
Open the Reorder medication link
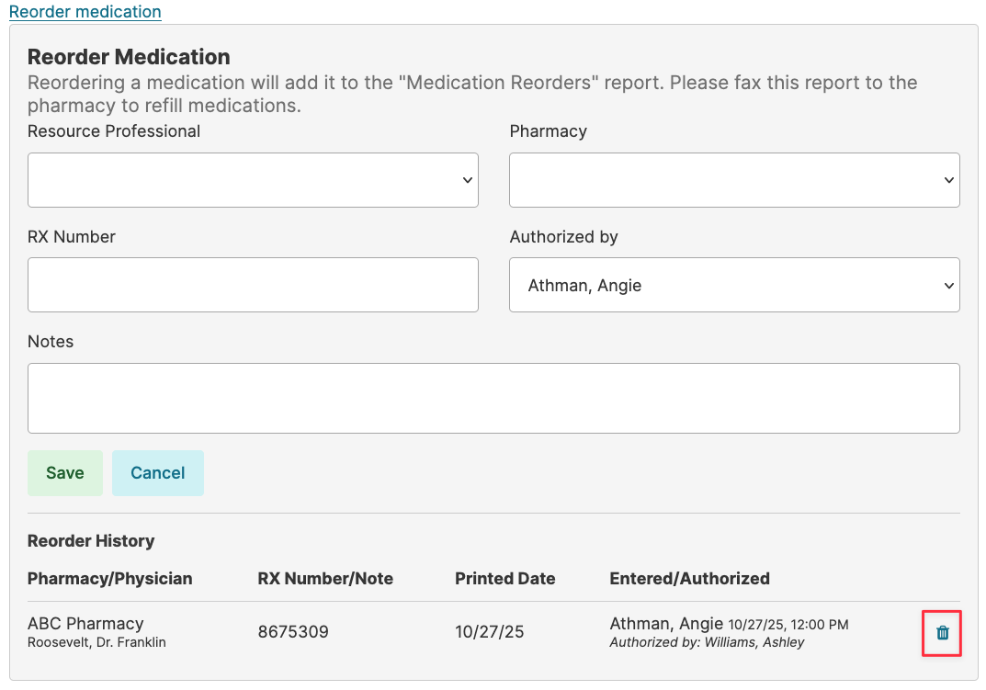[85, 12]
